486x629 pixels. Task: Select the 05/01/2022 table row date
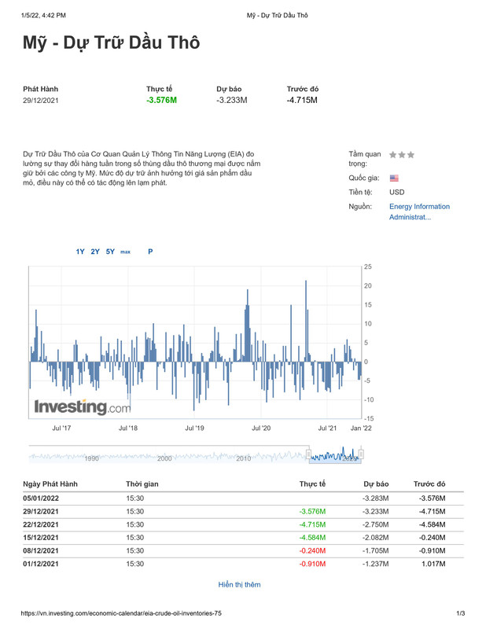[x=41, y=498]
